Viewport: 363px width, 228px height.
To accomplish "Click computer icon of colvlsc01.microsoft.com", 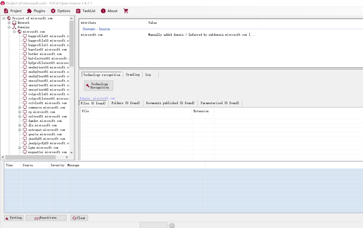I will (25, 103).
